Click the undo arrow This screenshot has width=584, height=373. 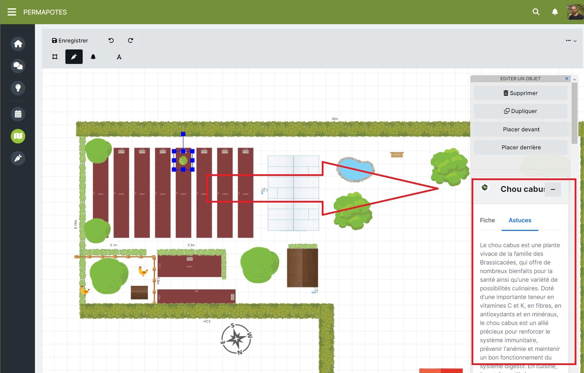pyautogui.click(x=111, y=40)
